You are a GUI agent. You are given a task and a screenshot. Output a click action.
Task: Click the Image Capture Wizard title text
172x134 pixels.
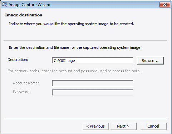coord(29,5)
